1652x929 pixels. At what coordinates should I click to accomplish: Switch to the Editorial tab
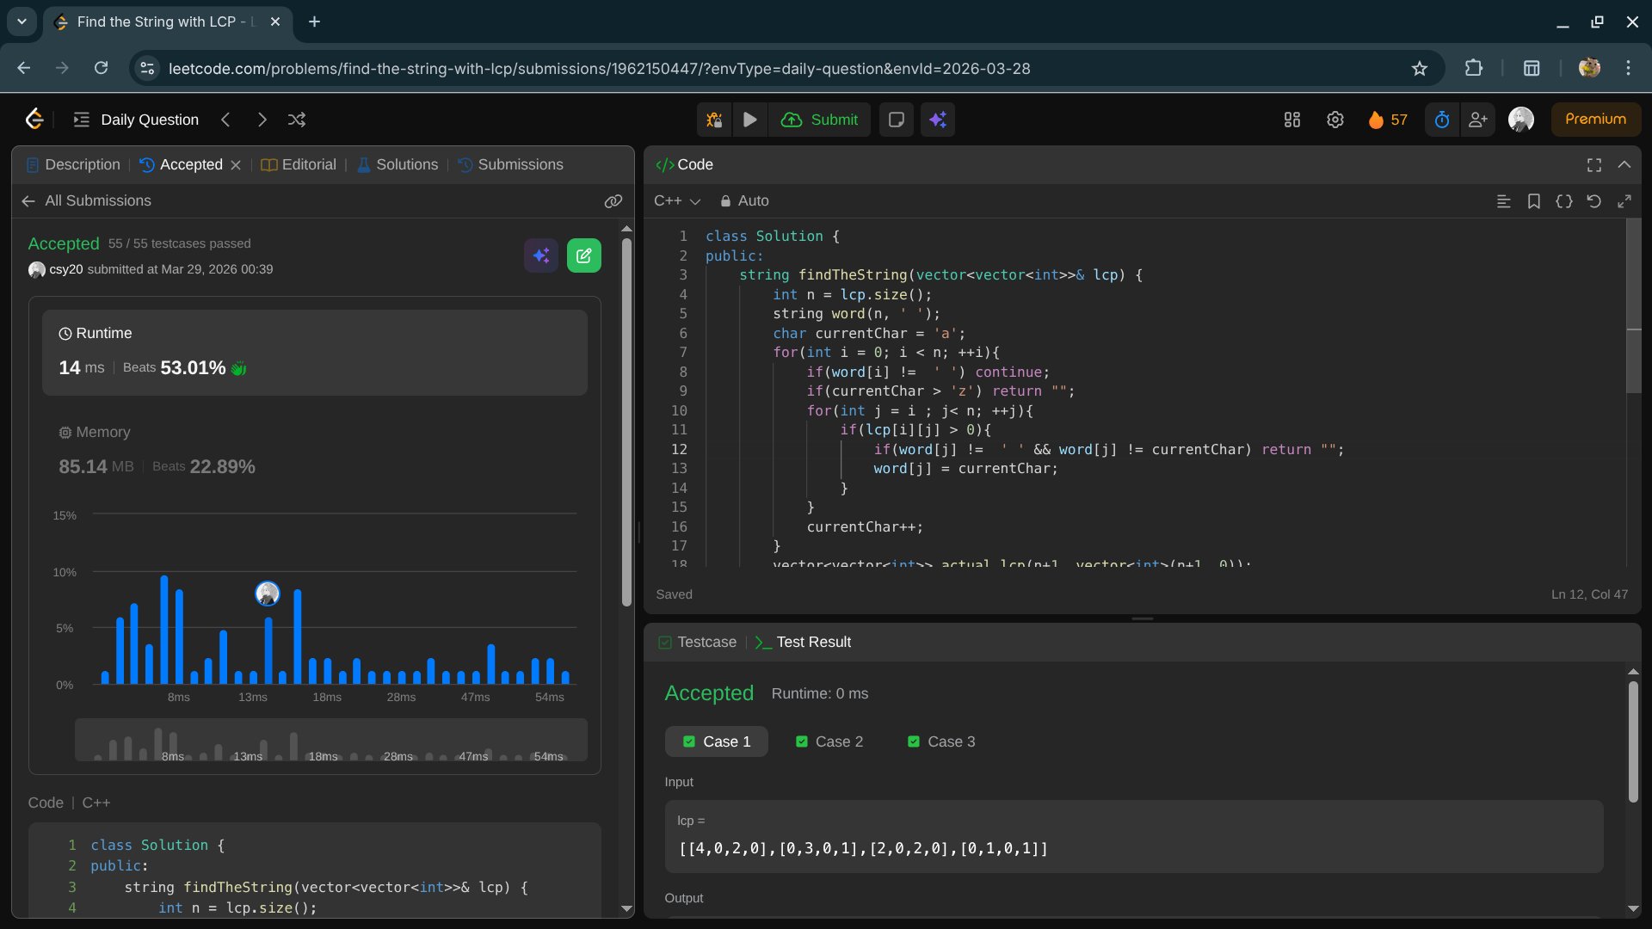[299, 164]
